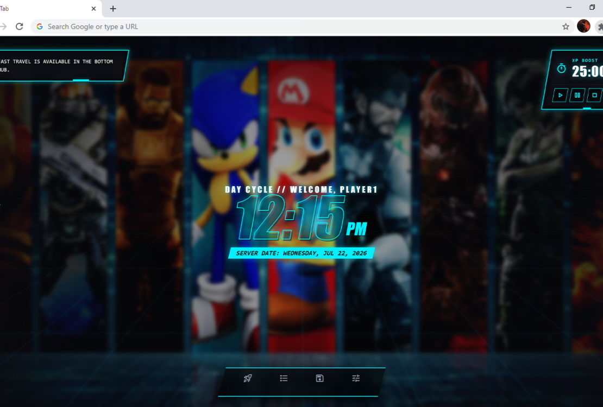Image resolution: width=603 pixels, height=407 pixels.
Task: Click the rocket fast travel icon
Action: (x=248, y=378)
